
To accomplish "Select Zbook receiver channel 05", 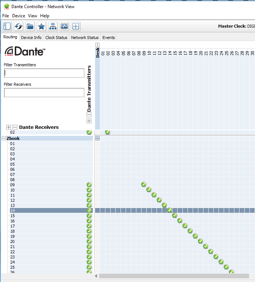I will (12, 164).
